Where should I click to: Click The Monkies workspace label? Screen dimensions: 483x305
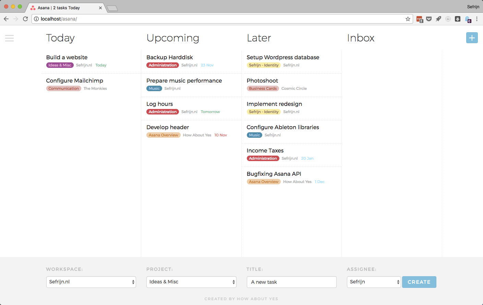(95, 88)
